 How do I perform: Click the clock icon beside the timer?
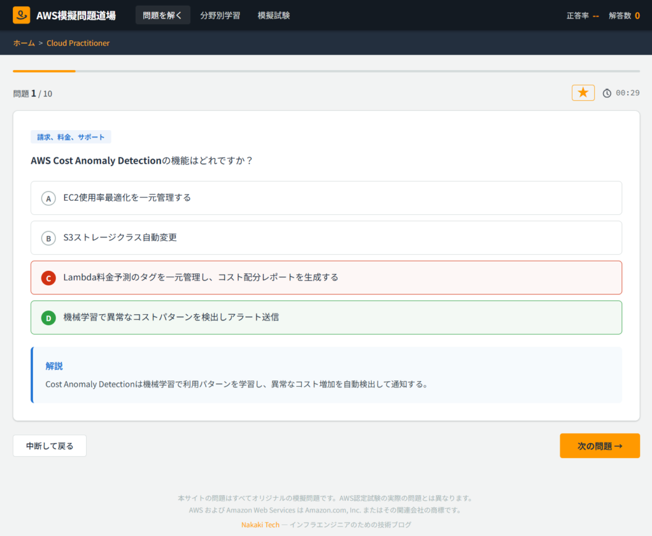[607, 93]
